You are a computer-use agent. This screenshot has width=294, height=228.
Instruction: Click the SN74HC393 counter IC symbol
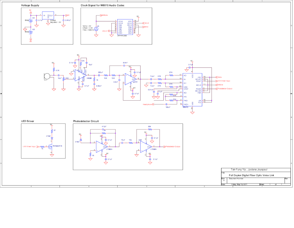125,27
